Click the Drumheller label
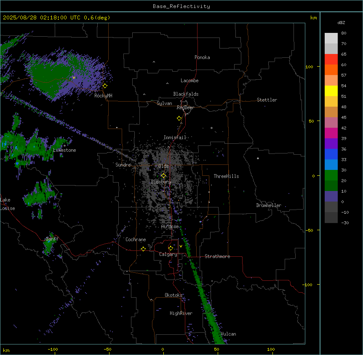The height and width of the screenshot is (355, 363). point(269,205)
